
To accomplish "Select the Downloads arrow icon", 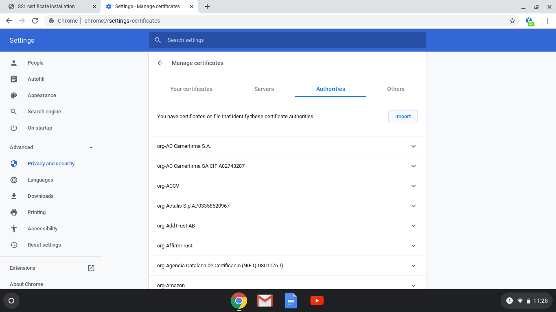I will (13, 196).
